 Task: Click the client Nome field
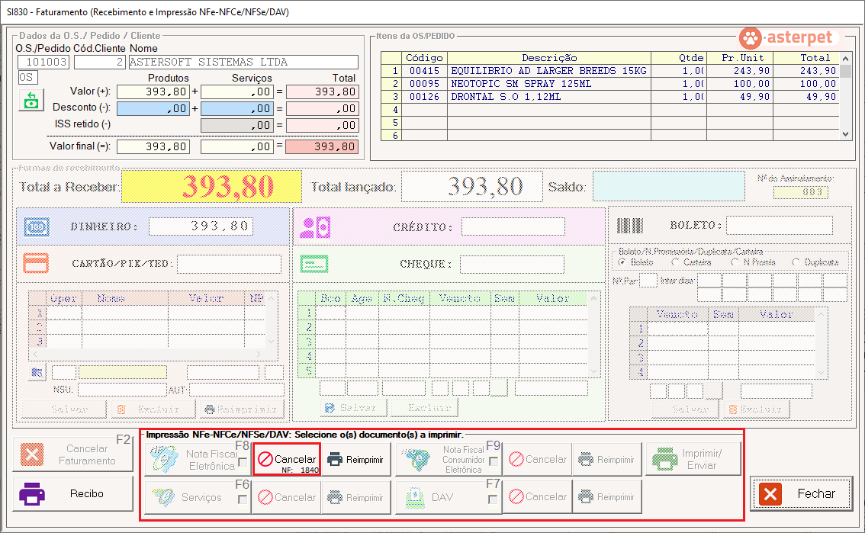point(243,62)
